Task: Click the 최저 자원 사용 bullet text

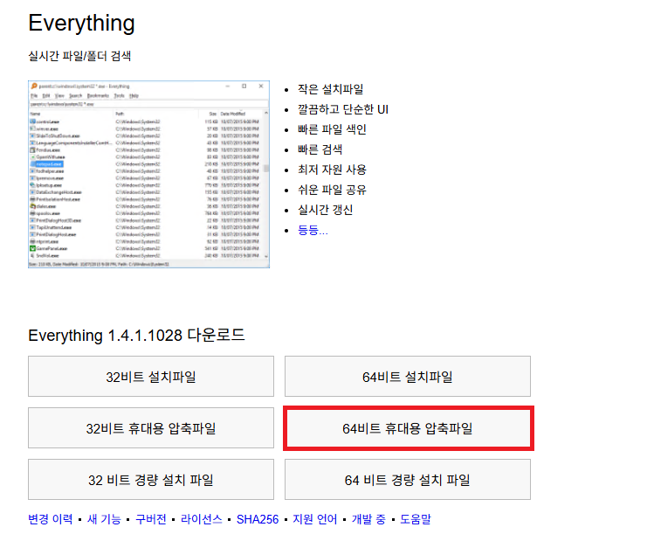Action: click(332, 170)
